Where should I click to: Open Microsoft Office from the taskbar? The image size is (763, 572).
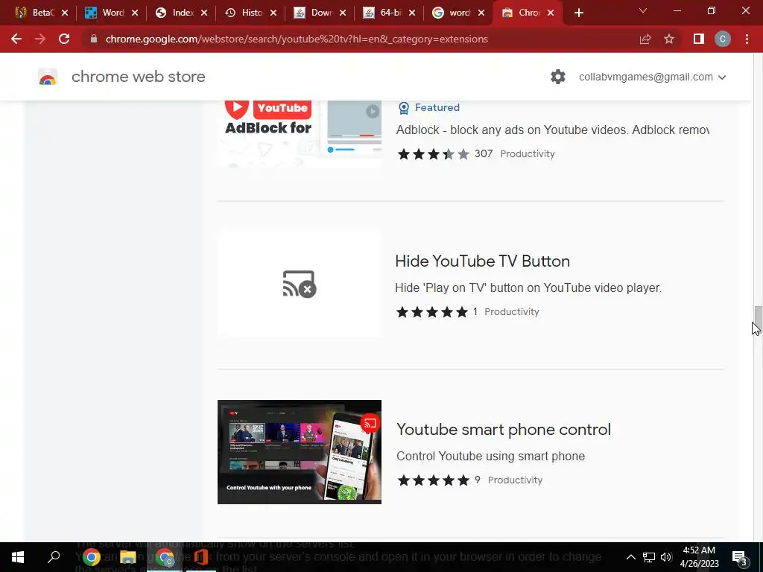click(x=201, y=557)
